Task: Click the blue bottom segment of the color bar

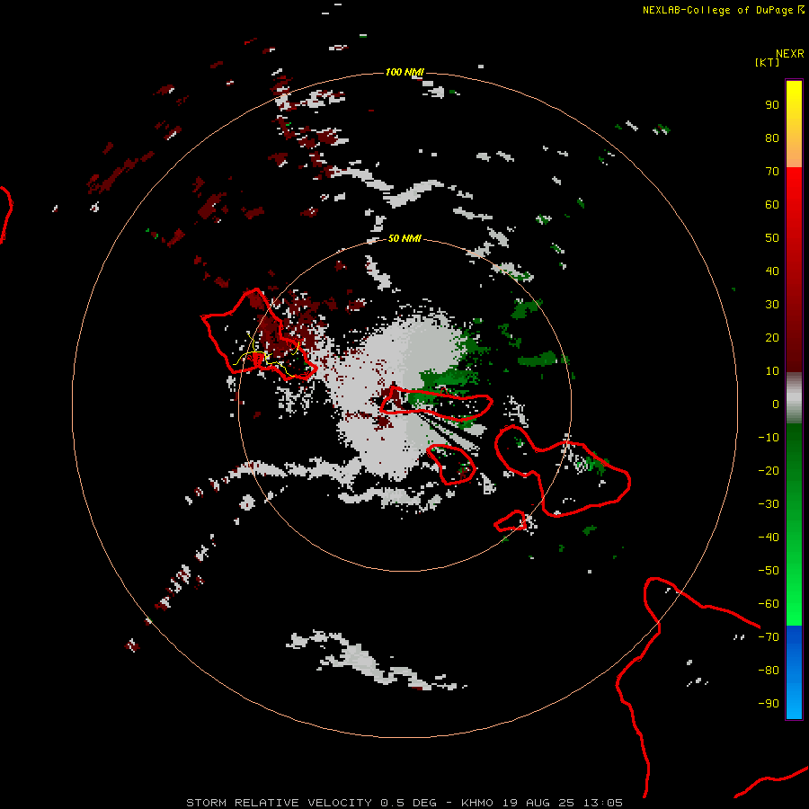Action: (x=794, y=672)
